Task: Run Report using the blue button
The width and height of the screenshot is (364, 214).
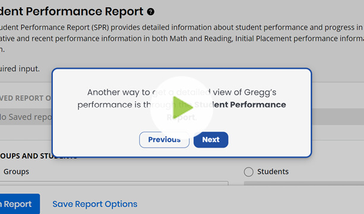Action: pyautogui.click(x=20, y=204)
